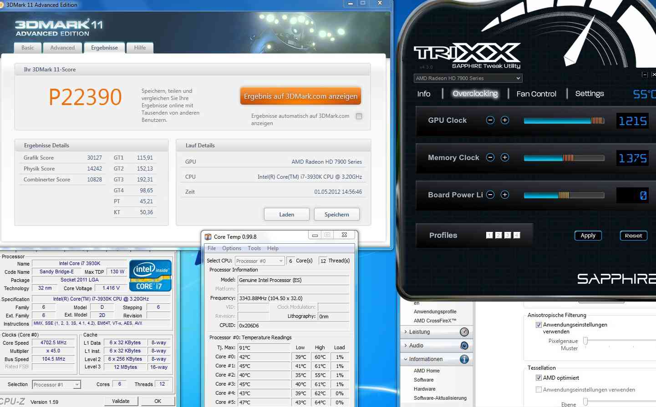Click the Intel Core i7 logo in CPU-Z

click(150, 275)
